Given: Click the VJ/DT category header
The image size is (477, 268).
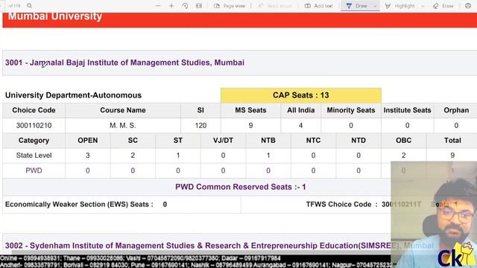Looking at the screenshot, I should [x=223, y=141].
